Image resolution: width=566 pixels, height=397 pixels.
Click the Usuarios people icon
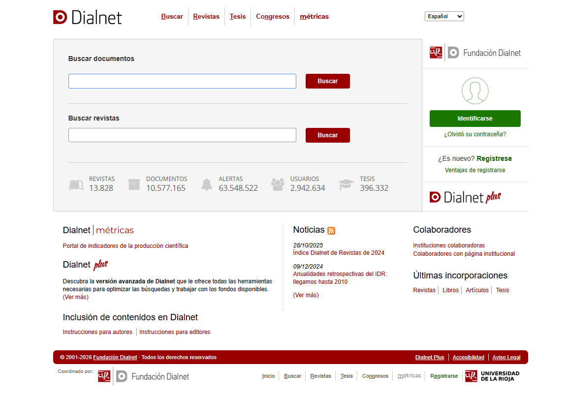(x=278, y=184)
